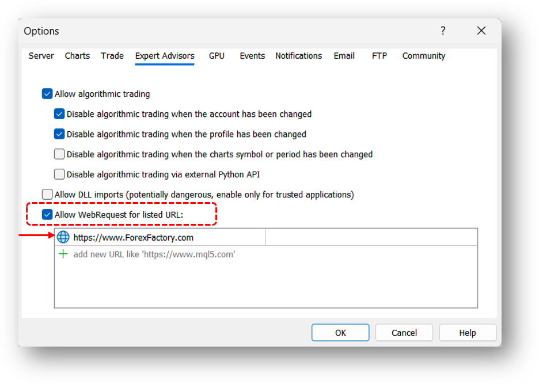The height and width of the screenshot is (384, 539).
Task: Switch to the Community tab
Action: pyautogui.click(x=424, y=56)
